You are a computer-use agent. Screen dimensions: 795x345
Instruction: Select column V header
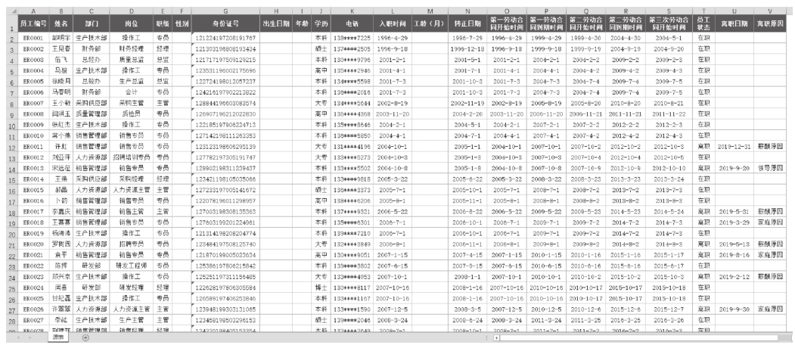(769, 11)
